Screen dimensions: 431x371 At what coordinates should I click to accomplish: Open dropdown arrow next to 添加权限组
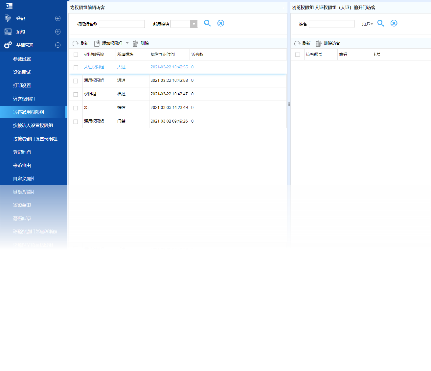(127, 43)
